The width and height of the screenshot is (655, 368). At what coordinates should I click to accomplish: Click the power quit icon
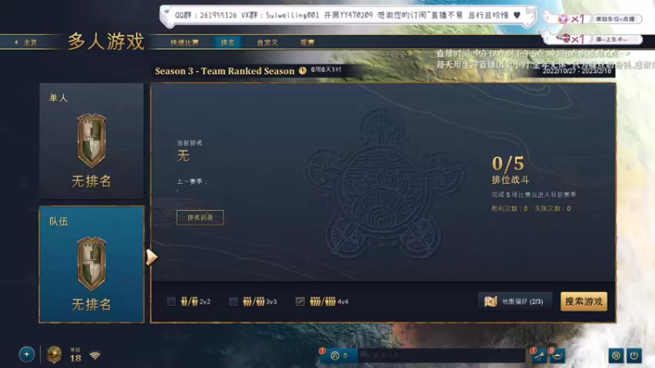click(x=634, y=356)
